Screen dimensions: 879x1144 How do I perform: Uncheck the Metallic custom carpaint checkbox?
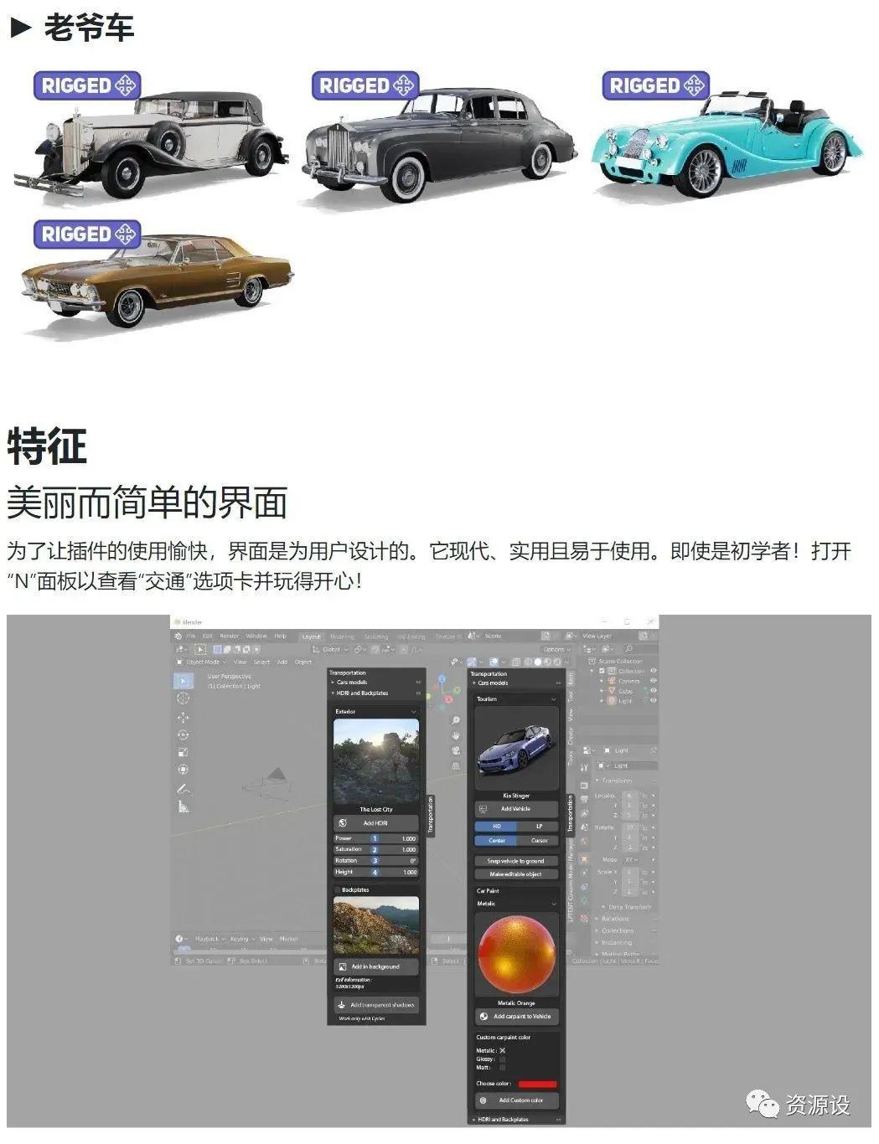[502, 1050]
